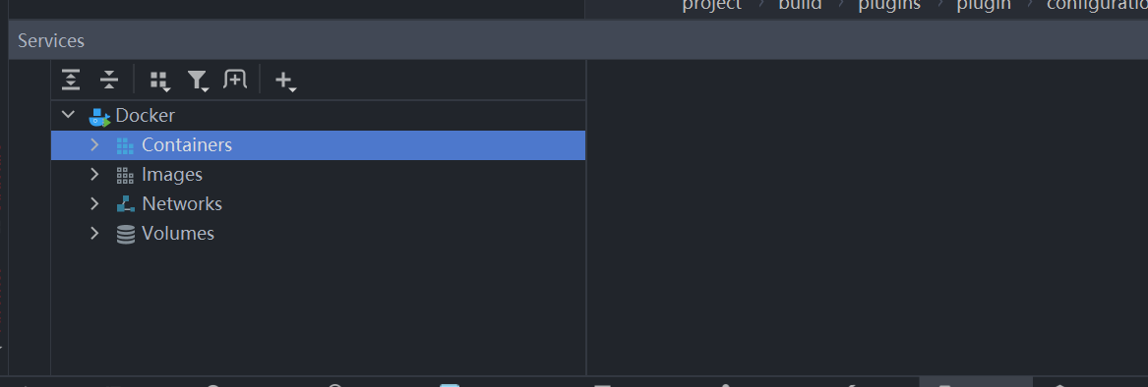The image size is (1148, 387).
Task: Click the Docker whale icon
Action: click(98, 116)
